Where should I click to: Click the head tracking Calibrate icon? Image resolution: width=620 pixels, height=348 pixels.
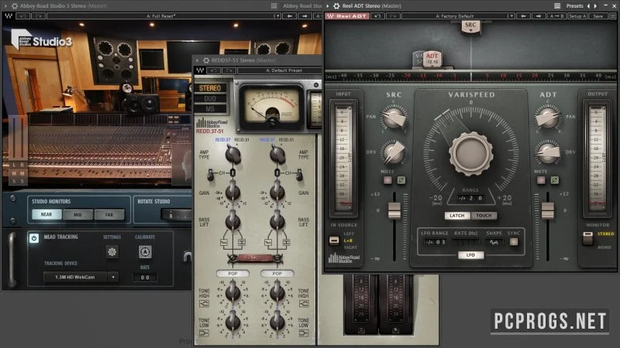click(145, 252)
